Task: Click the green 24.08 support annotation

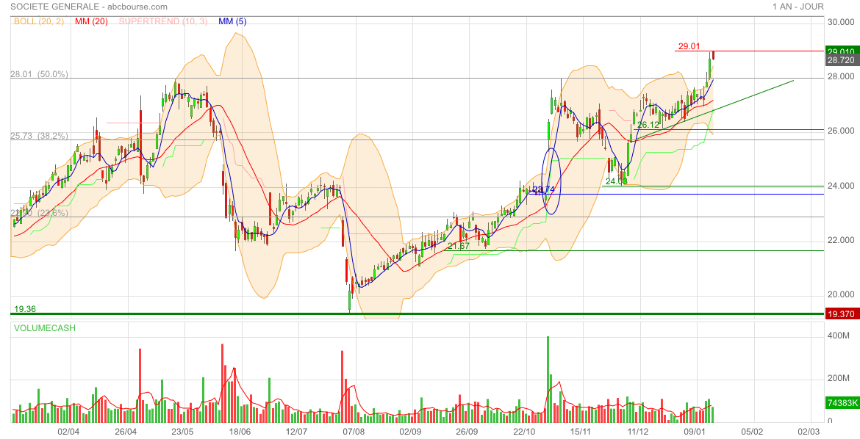Action: [617, 181]
